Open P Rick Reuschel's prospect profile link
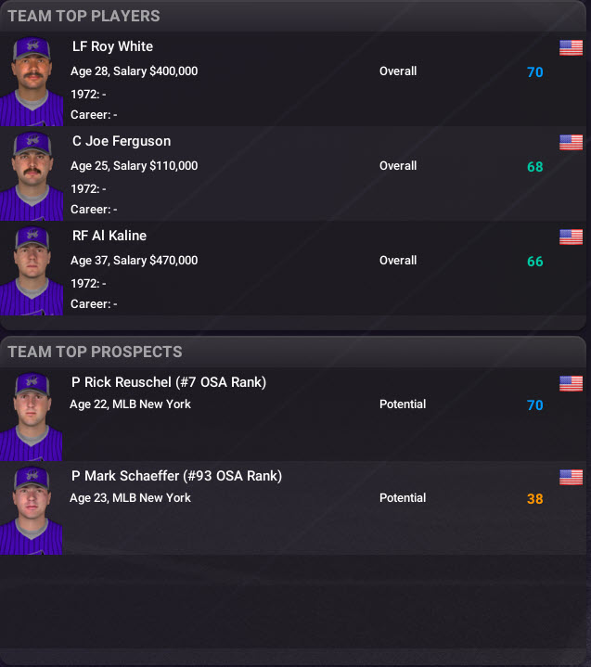Viewport: 591px width, 667px height. [x=168, y=382]
